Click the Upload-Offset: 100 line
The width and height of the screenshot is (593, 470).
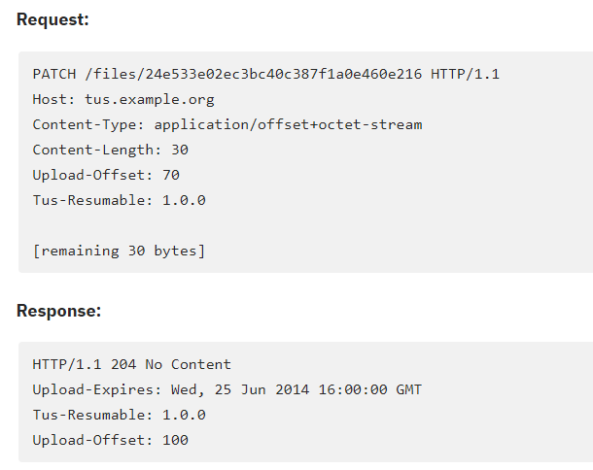coord(110,440)
